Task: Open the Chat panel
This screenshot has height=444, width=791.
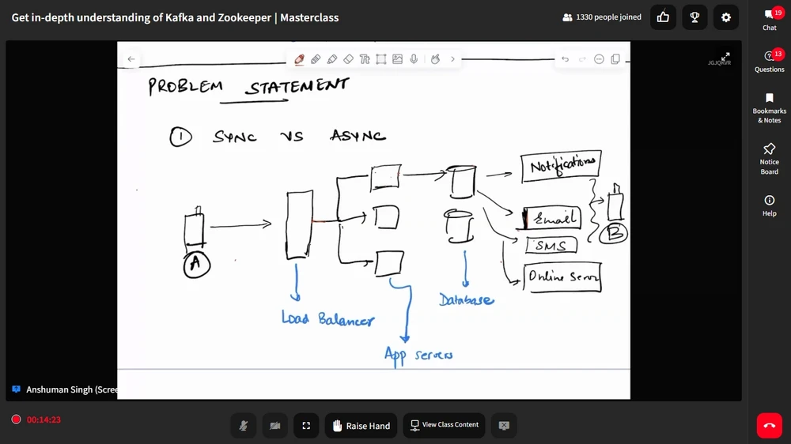Action: coord(770,20)
